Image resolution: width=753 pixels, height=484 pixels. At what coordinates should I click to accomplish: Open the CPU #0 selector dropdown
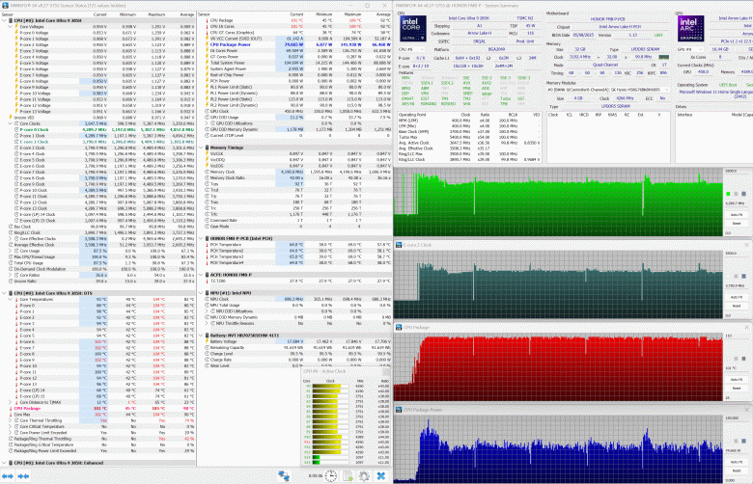411,49
